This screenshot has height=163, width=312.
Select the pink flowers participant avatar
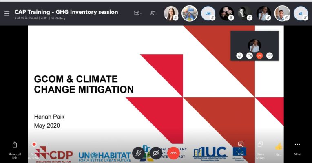click(x=227, y=13)
